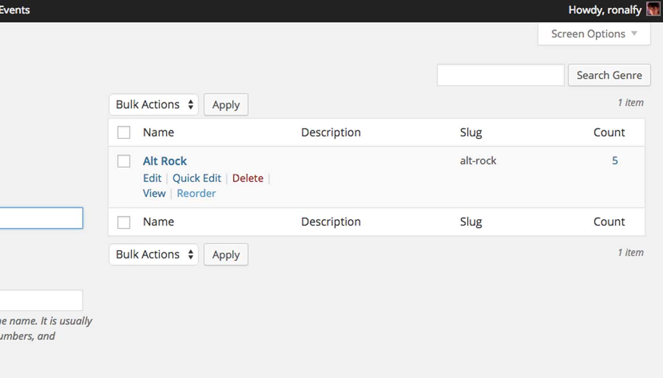This screenshot has width=663, height=378.
Task: Delete the Alt Rock genre
Action: tap(248, 178)
